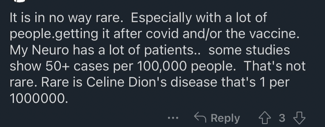
Task: Tap the words "rare. Rare is"
Action: click(46, 82)
